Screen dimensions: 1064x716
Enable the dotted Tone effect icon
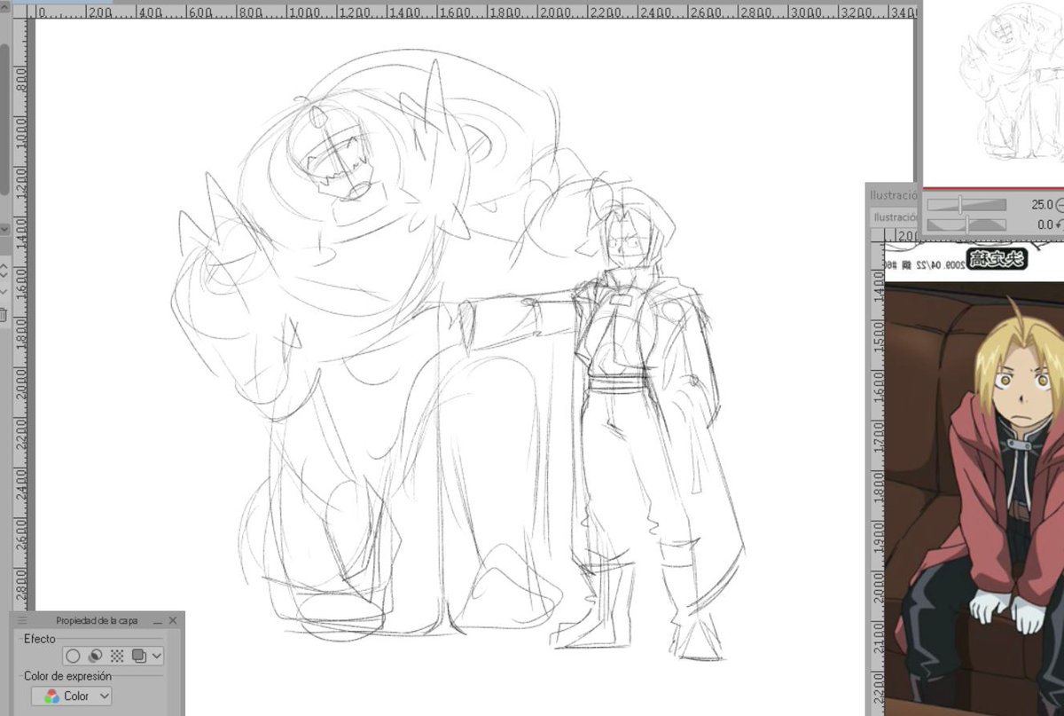pos(117,657)
